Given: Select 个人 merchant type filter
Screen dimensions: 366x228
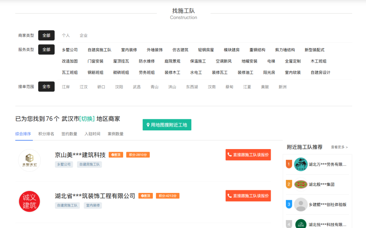Looking at the screenshot, I should tap(66, 35).
